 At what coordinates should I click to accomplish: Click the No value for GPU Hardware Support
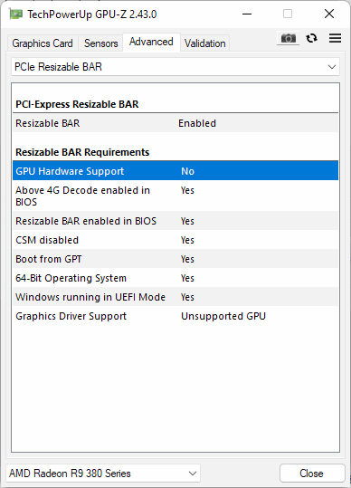click(188, 171)
